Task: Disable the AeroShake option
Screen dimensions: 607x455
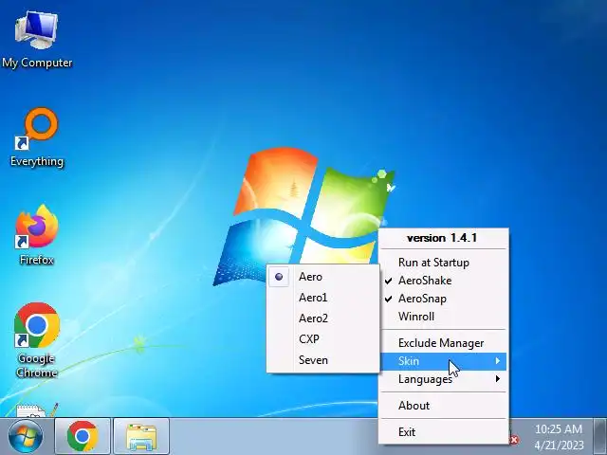Action: [x=444, y=281]
